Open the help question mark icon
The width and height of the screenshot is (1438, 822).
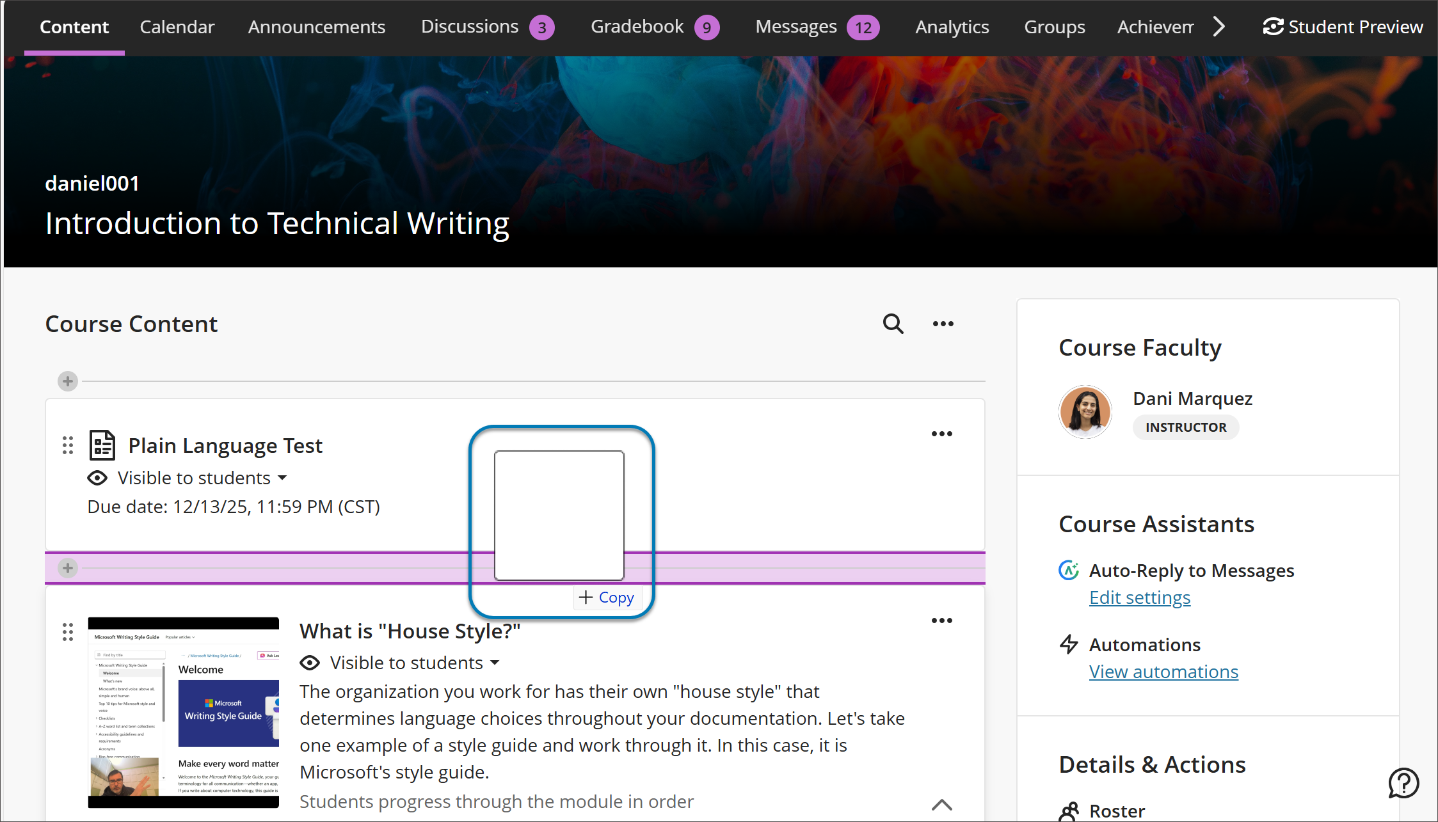1403,783
